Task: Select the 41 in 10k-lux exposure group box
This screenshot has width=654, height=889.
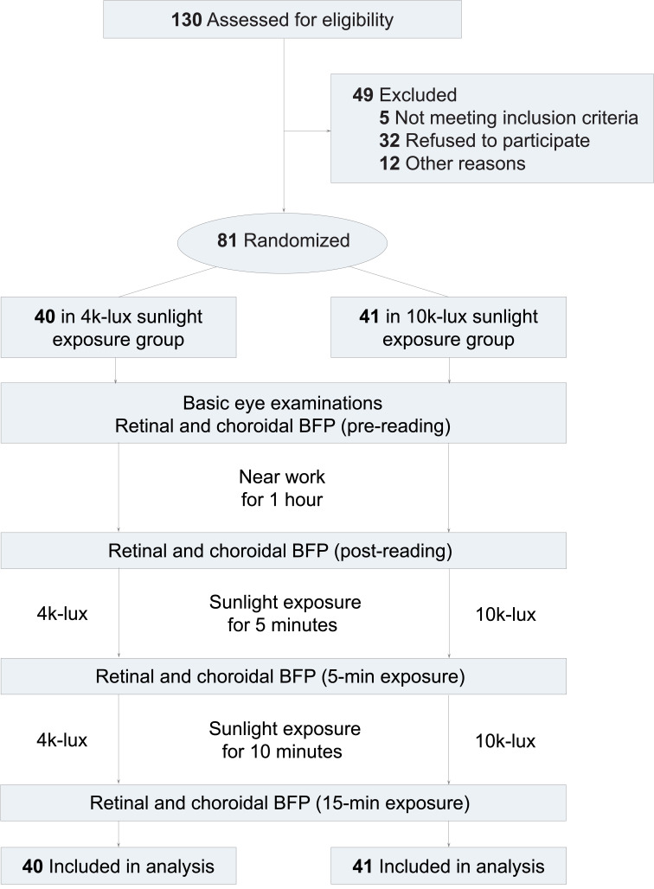Action: coord(449,329)
